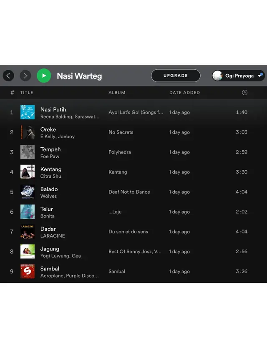Open artist Reena Balding, Saraswat...
The width and height of the screenshot is (267, 356).
coord(70,117)
